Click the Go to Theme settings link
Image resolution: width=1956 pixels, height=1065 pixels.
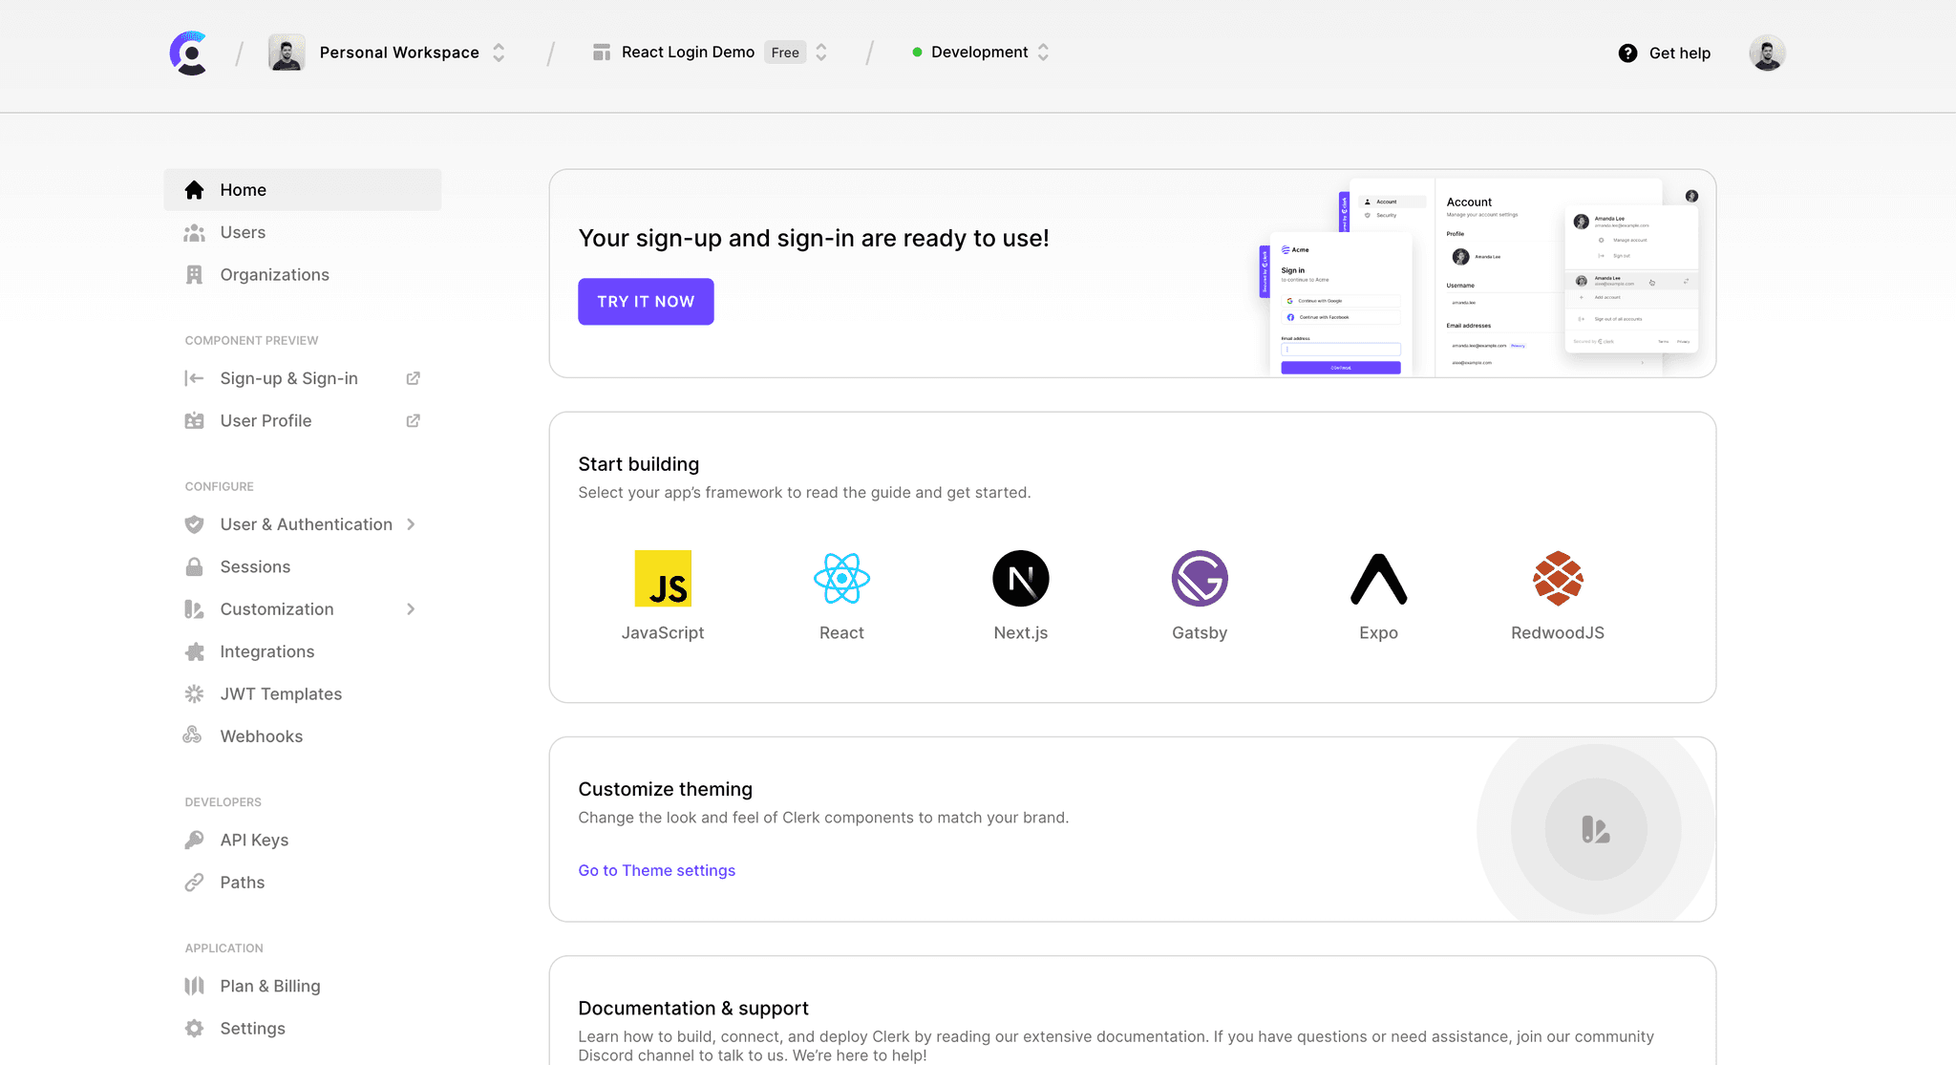[x=655, y=869]
